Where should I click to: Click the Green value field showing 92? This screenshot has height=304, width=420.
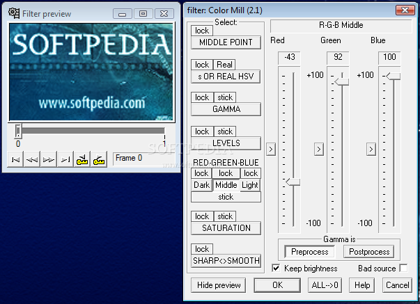point(338,58)
